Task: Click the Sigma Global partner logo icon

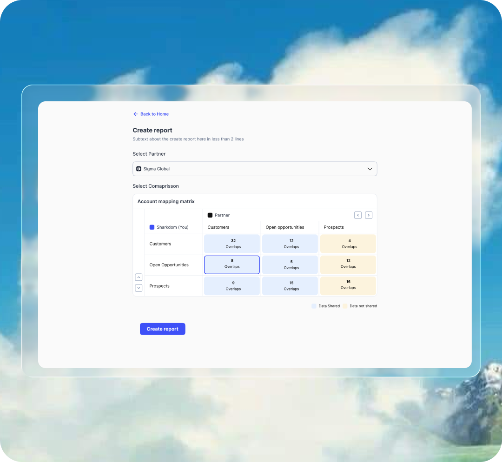Action: tap(139, 169)
